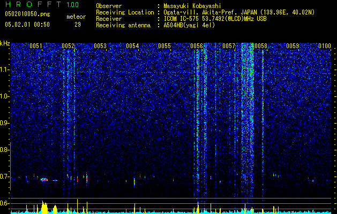Click the Receiving Location label
Screen dimensions: 337x214
[125, 12]
